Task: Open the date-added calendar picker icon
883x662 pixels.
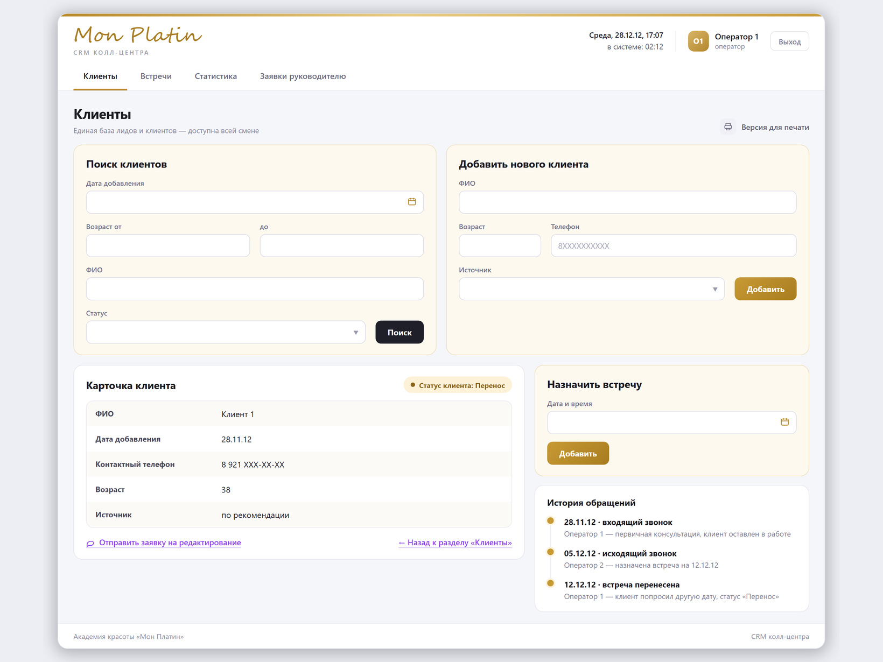Action: point(412,202)
